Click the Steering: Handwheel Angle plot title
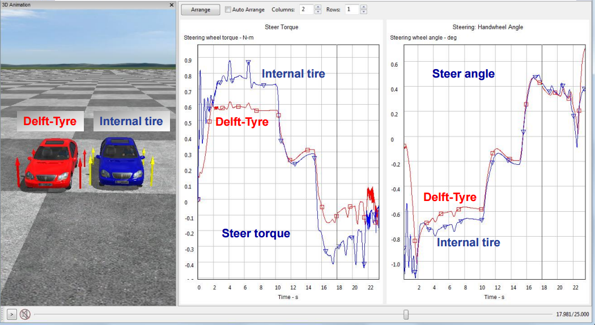The image size is (595, 325). coord(487,27)
